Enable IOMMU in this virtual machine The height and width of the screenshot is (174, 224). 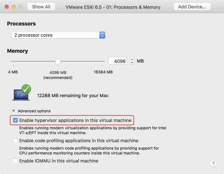(15, 161)
